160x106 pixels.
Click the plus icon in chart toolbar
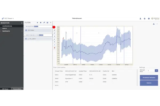point(54,42)
